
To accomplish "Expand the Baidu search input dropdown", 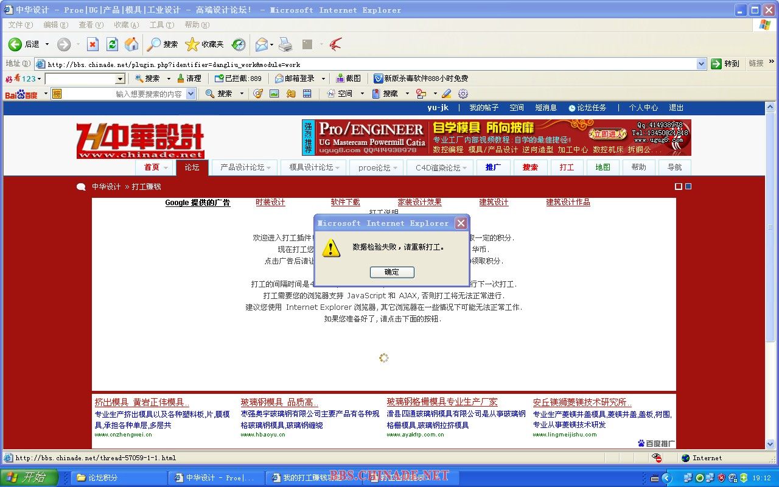I will [x=190, y=94].
